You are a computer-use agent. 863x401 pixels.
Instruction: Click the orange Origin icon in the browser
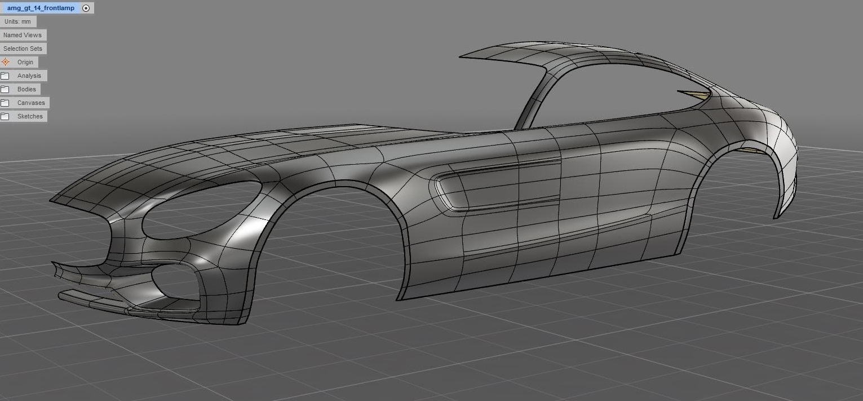tap(6, 62)
